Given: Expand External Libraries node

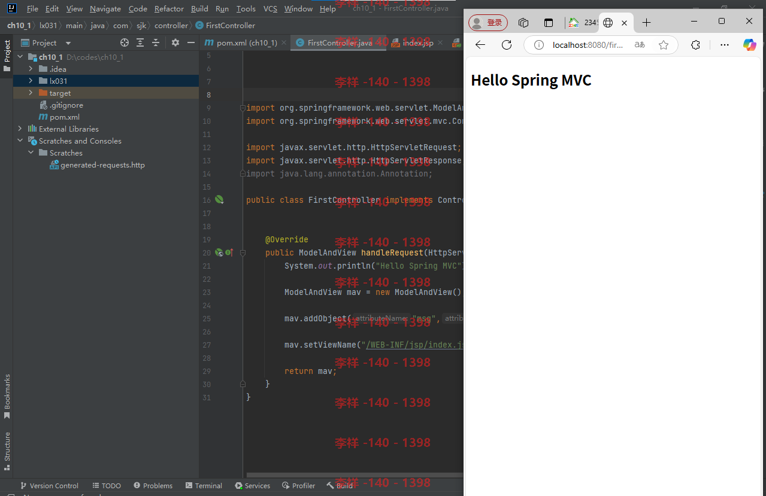Looking at the screenshot, I should click(20, 129).
